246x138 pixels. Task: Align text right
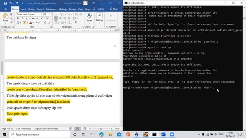(x=65, y=18)
